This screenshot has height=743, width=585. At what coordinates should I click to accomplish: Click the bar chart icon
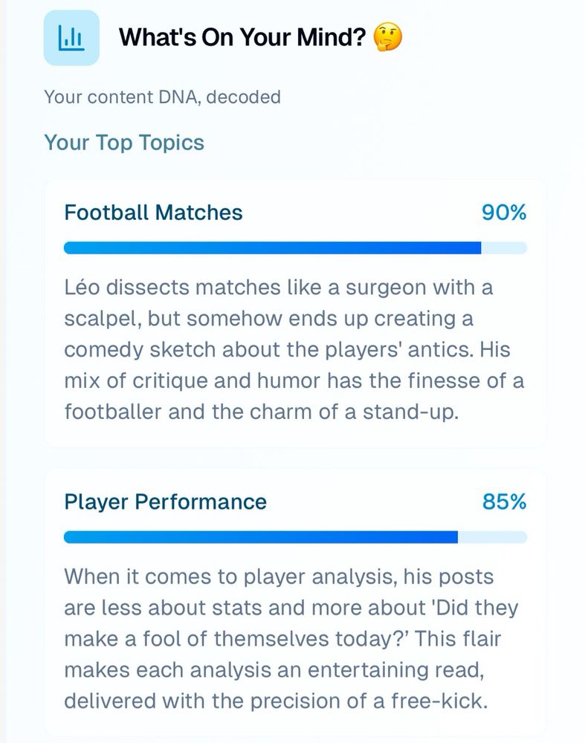pyautogui.click(x=71, y=38)
